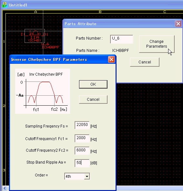This screenshot has height=191, width=183.
Task: Click the scroll left arrow at bottom
Action: coord(5,188)
